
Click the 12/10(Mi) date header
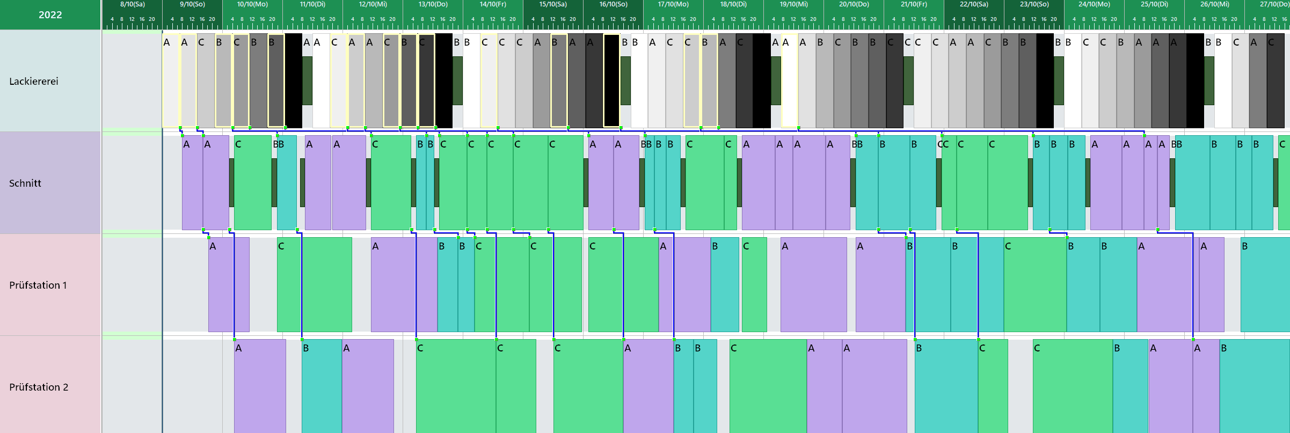tap(373, 4)
